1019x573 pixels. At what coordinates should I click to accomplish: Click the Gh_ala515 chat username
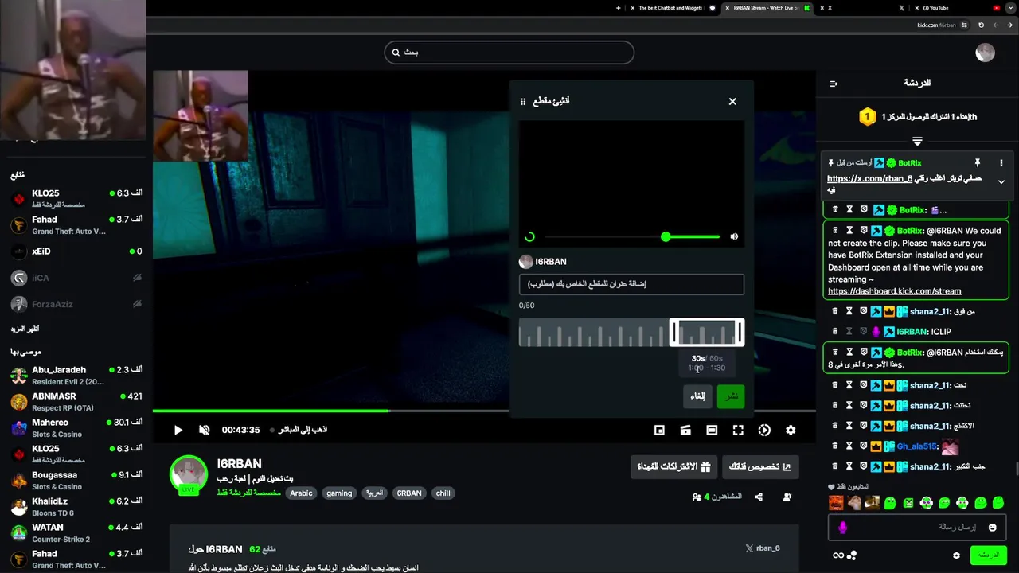918,446
